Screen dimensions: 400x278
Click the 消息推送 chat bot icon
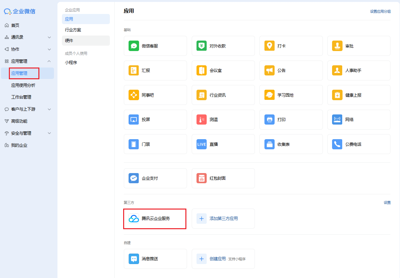pyautogui.click(x=134, y=259)
